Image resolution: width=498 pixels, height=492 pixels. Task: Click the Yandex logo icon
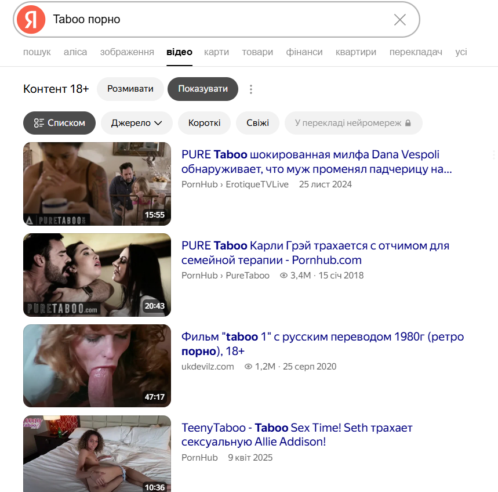31,19
